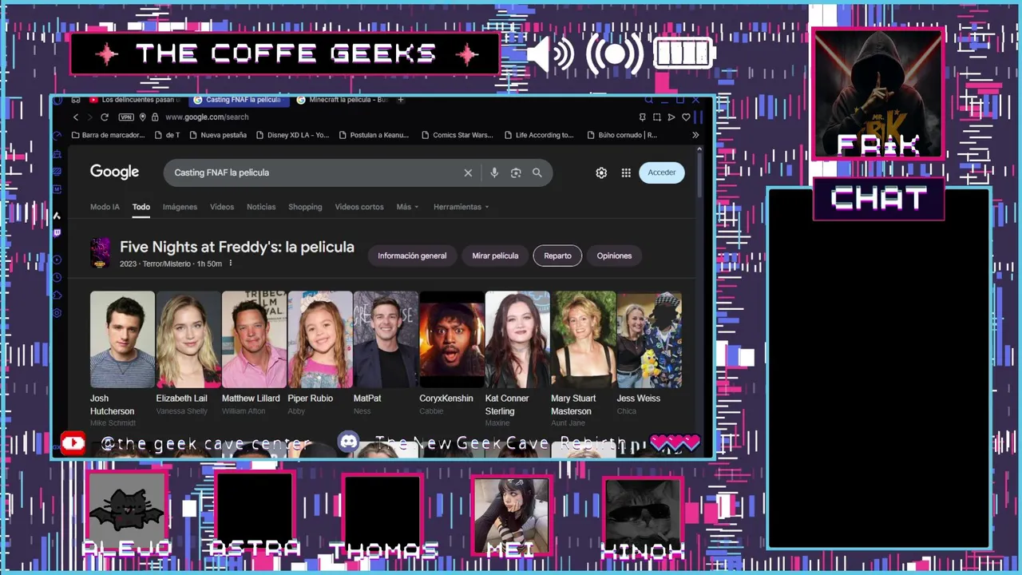The image size is (1022, 575).
Task: Select the Shopping search tab
Action: (x=305, y=207)
